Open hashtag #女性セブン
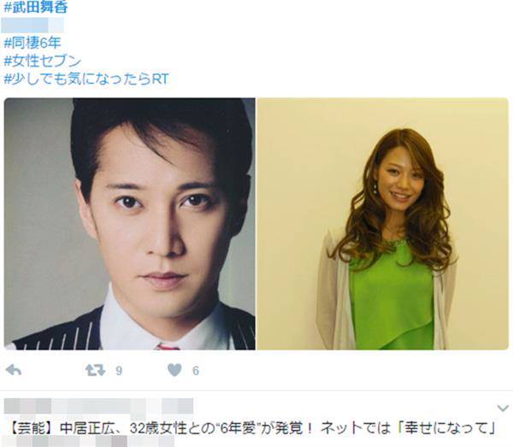 (x=43, y=61)
